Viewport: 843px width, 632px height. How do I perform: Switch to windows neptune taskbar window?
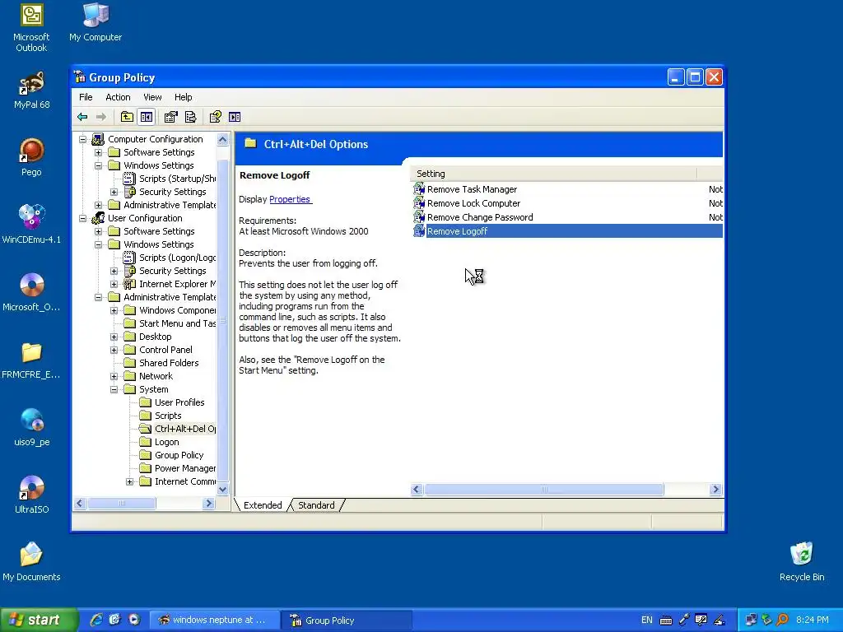pyautogui.click(x=213, y=620)
